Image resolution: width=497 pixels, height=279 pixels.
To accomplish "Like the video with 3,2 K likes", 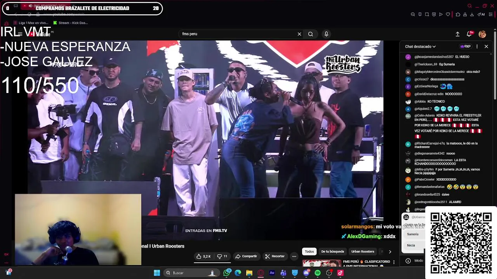I will (x=203, y=256).
